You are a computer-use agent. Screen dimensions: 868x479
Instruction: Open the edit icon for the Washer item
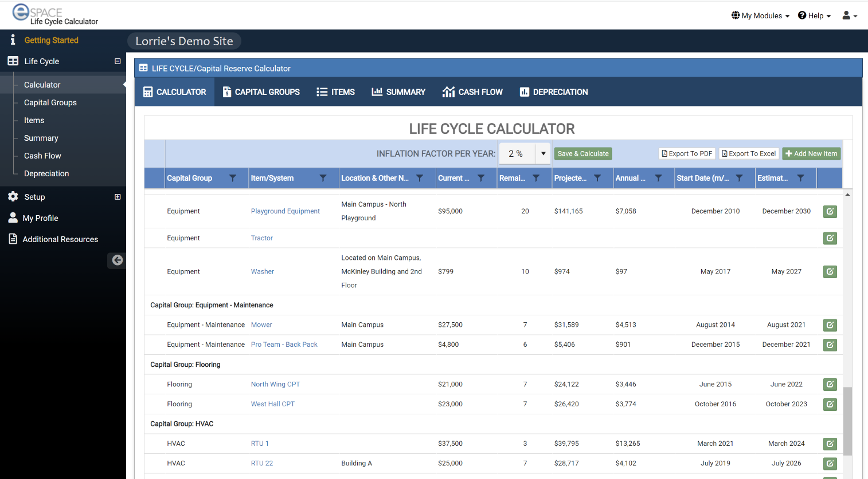[830, 271]
